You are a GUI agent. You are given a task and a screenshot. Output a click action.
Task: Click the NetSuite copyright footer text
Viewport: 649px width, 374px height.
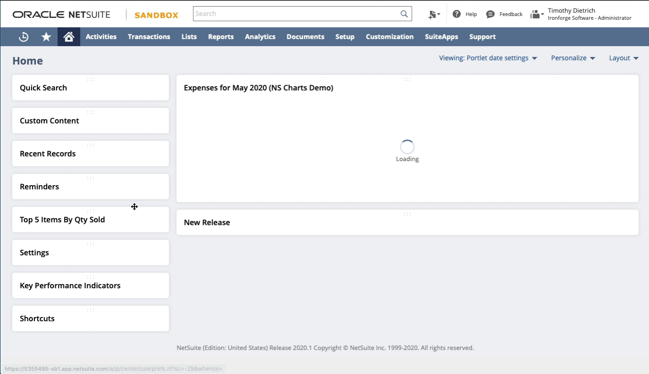(325, 348)
